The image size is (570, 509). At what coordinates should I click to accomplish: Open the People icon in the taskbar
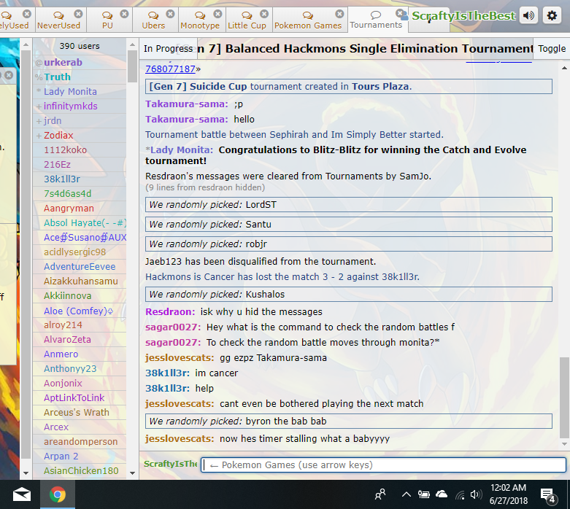point(380,494)
